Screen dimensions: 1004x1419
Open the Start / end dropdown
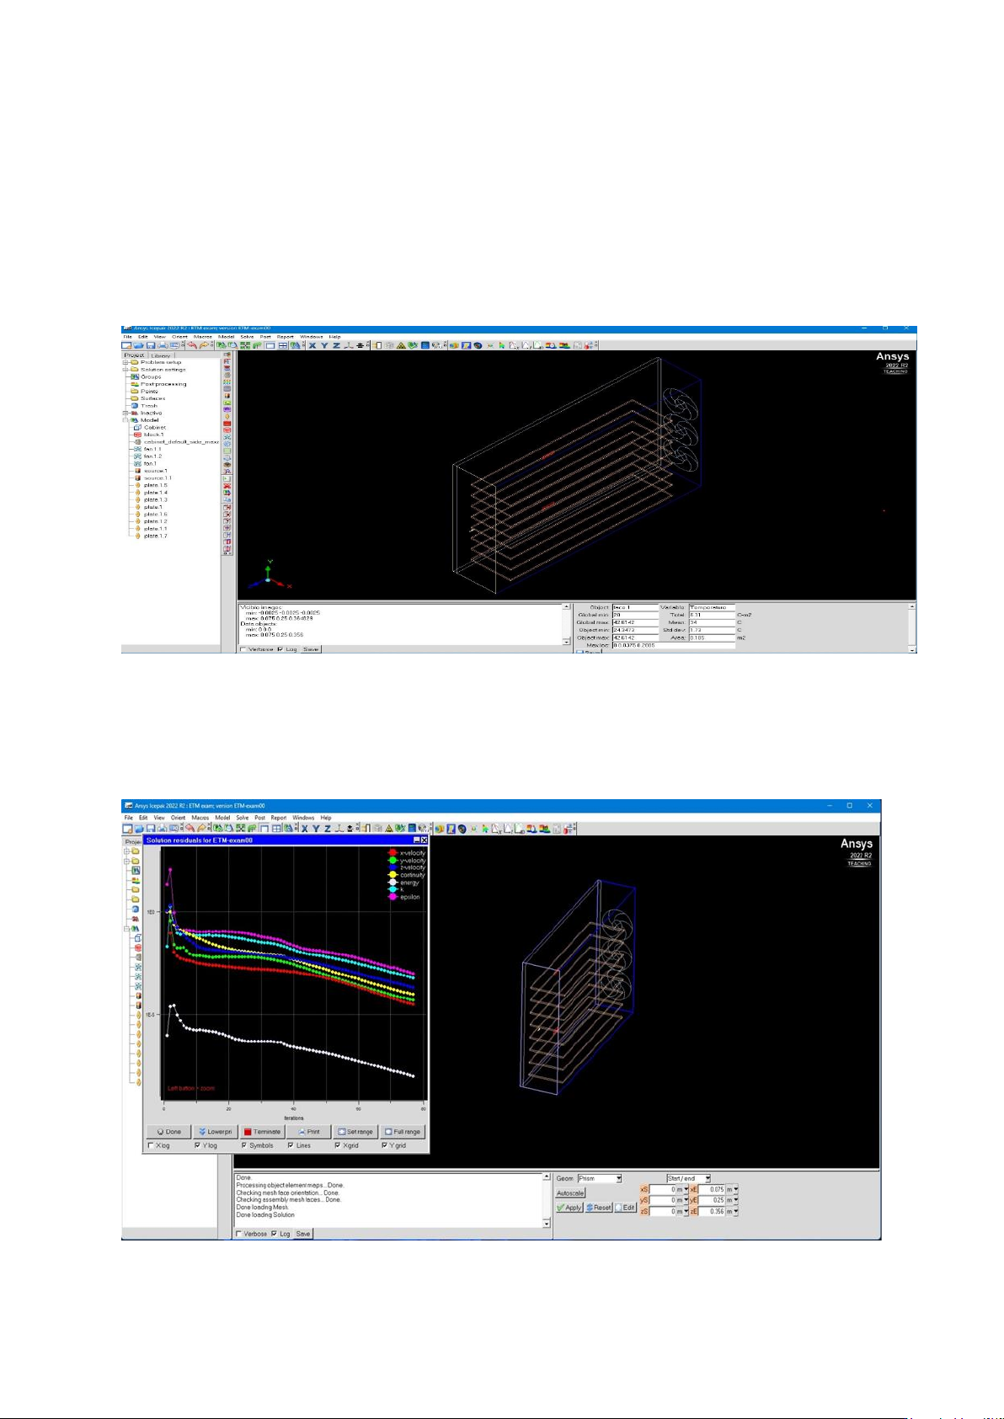coord(708,1178)
